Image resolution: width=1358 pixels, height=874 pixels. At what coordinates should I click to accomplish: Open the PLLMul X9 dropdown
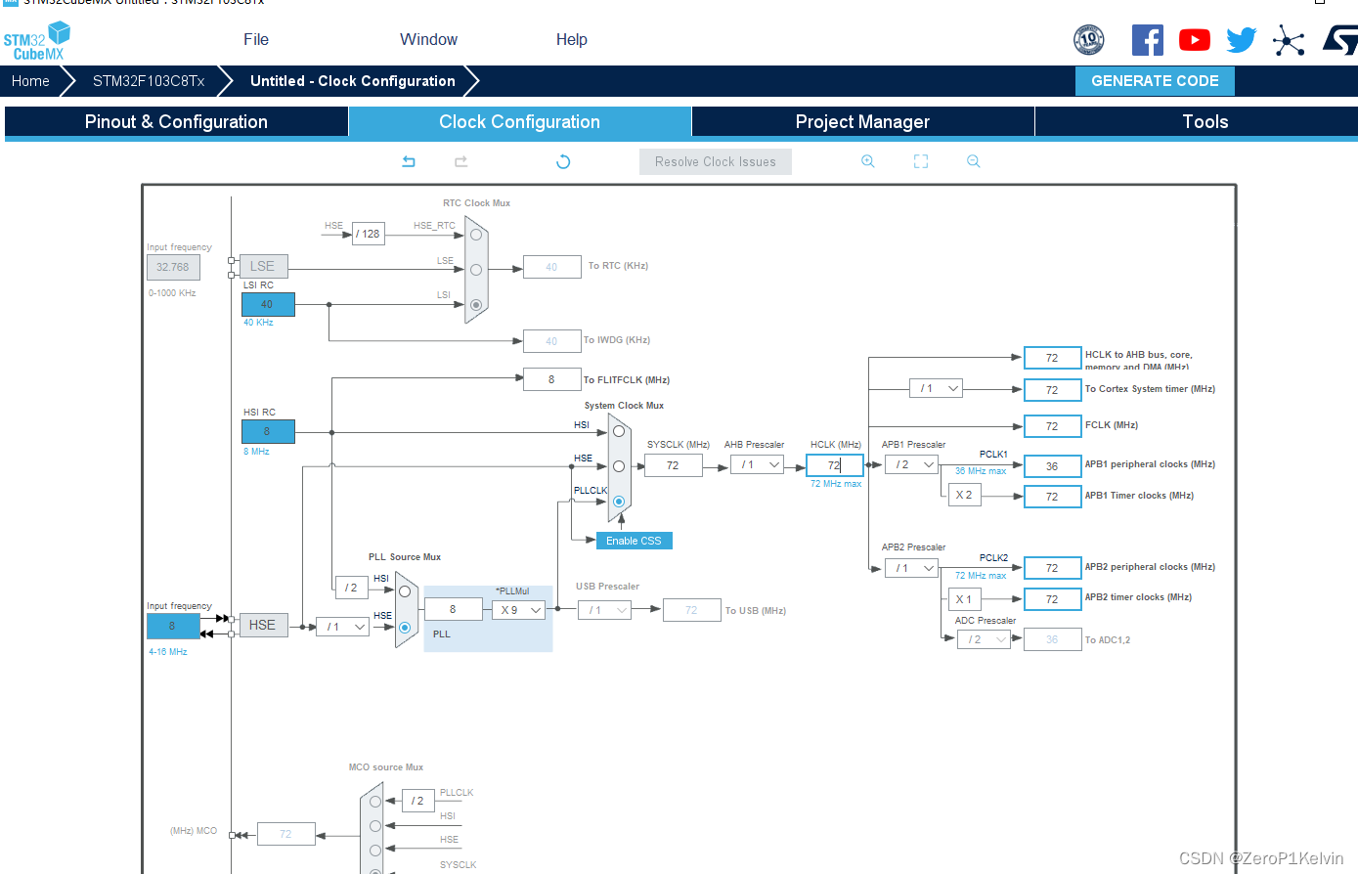[519, 610]
